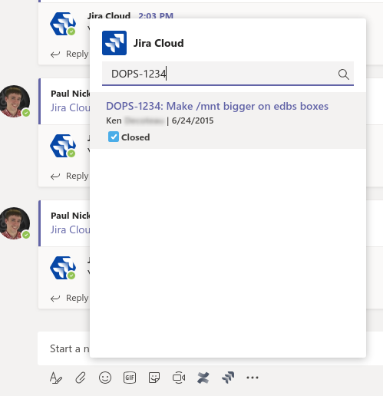Viewport: 383px width, 396px height.
Task: Reply to the second Jira Cloud thread
Action: pos(70,176)
